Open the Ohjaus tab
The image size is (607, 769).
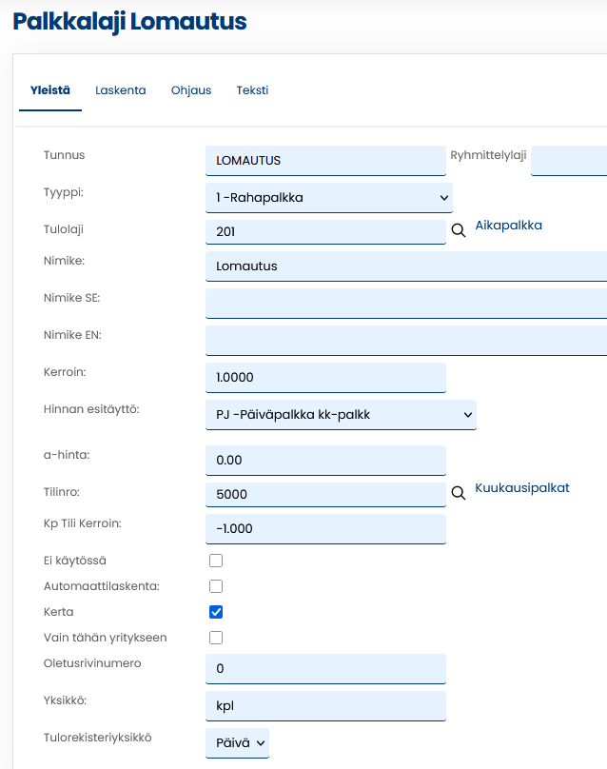190,90
